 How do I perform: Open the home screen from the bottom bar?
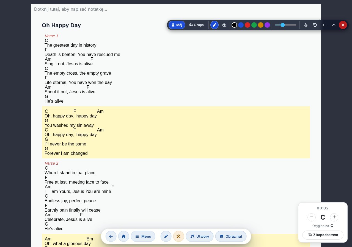point(124,236)
